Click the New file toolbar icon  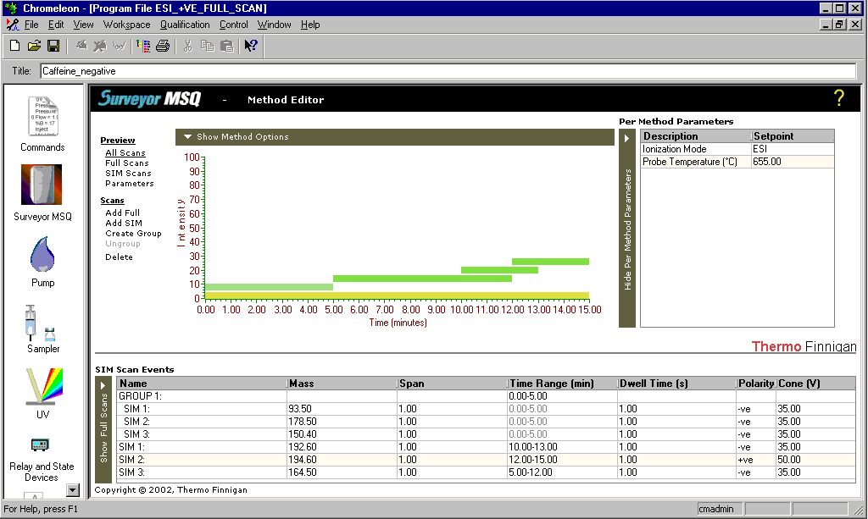[15, 46]
